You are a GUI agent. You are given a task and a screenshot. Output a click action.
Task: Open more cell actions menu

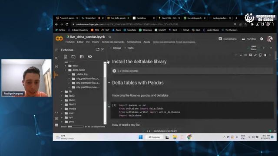(x=270, y=55)
